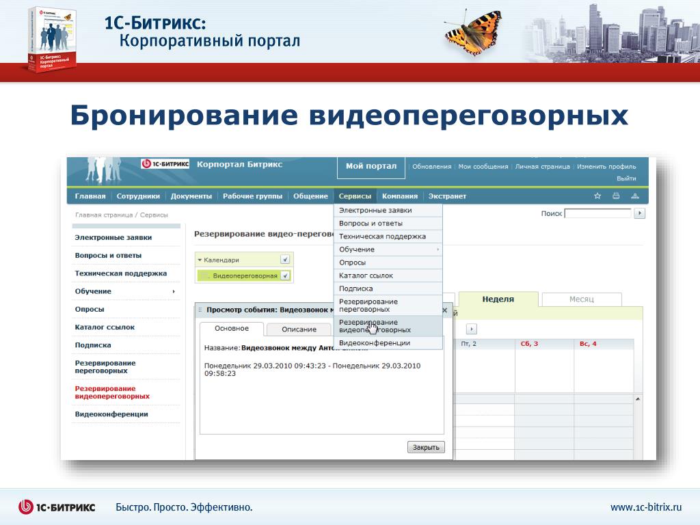Select Техническая поддержка in the dropdown menu

point(388,236)
